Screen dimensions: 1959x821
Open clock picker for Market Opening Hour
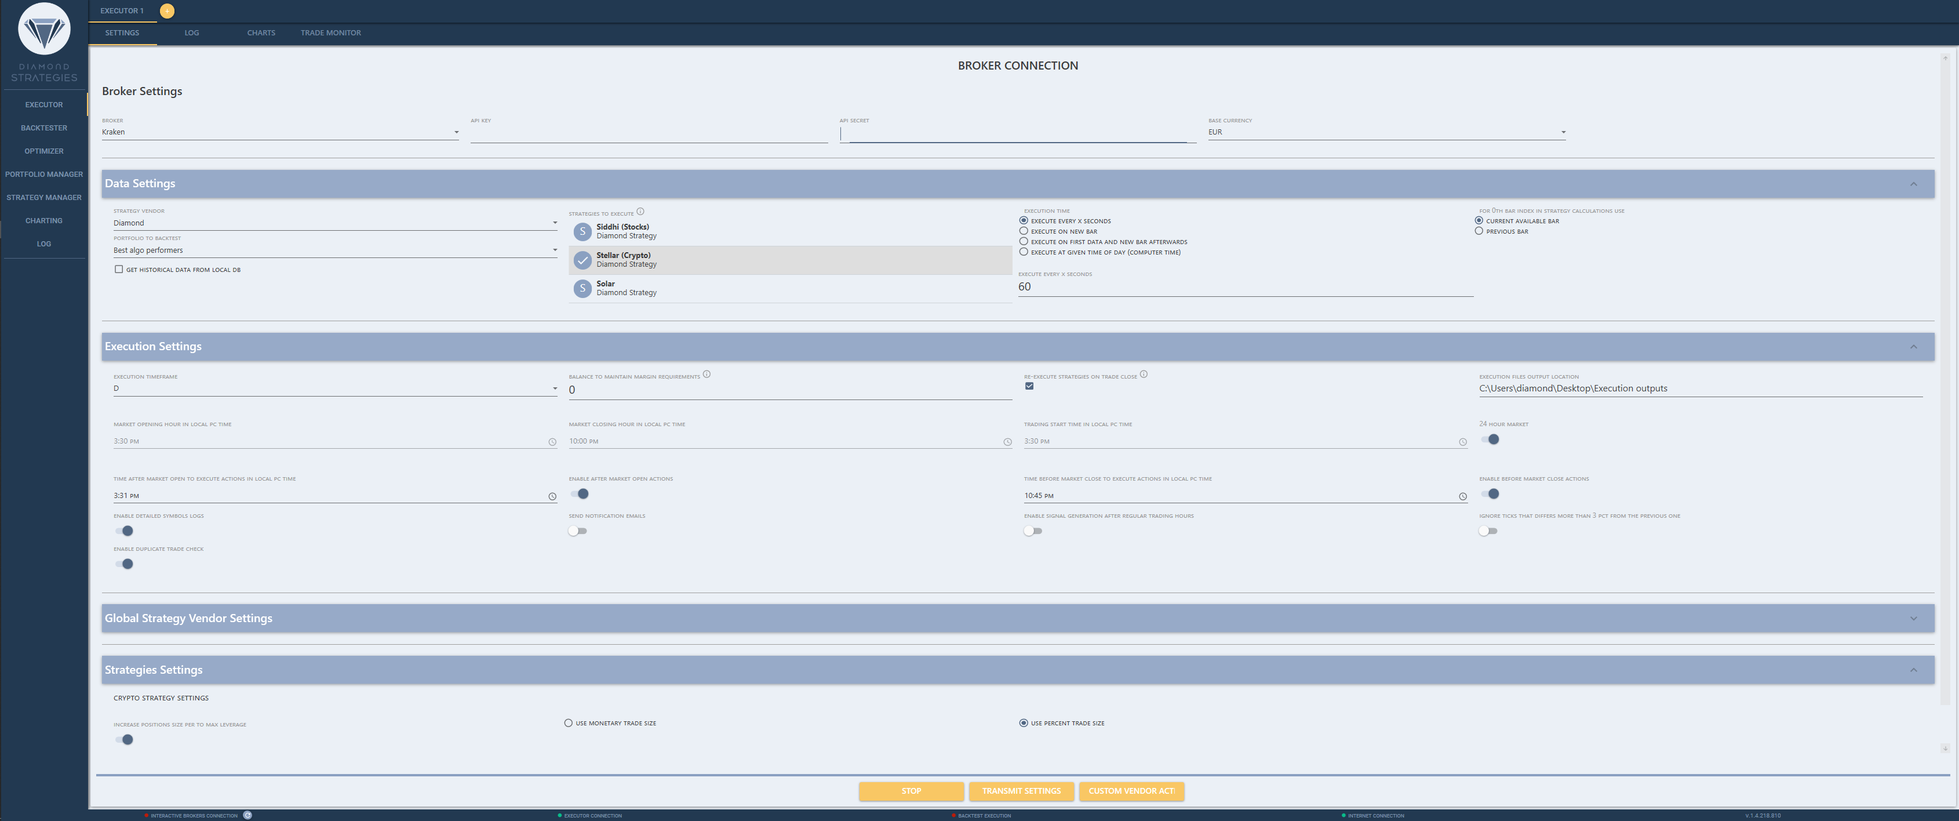(x=552, y=442)
